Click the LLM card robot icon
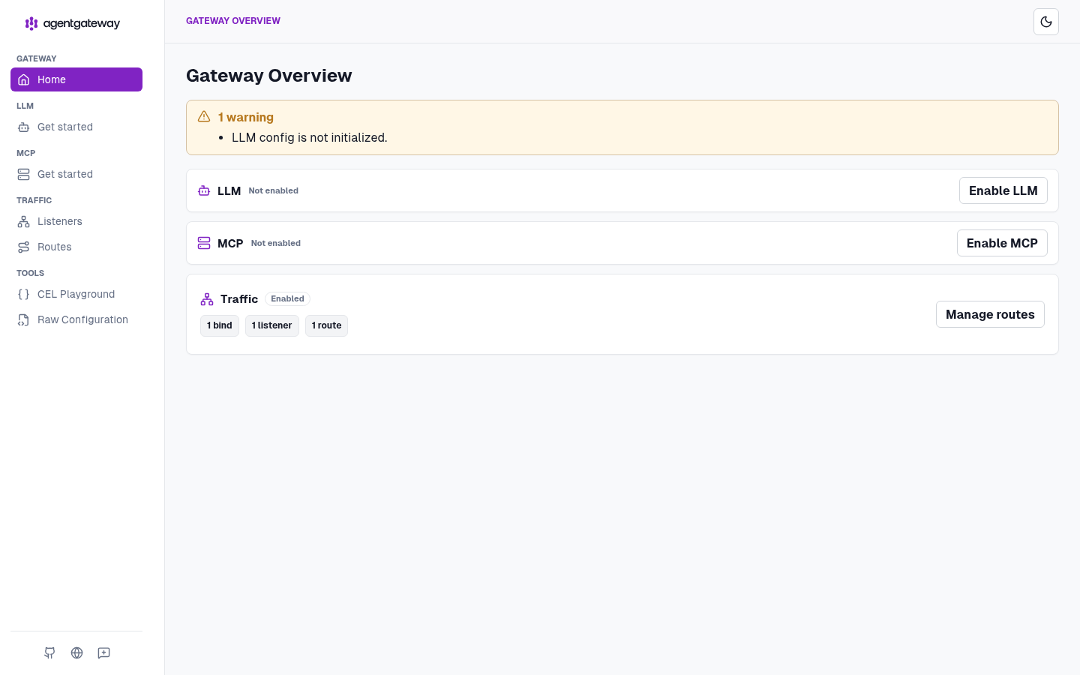1080x675 pixels. click(204, 190)
